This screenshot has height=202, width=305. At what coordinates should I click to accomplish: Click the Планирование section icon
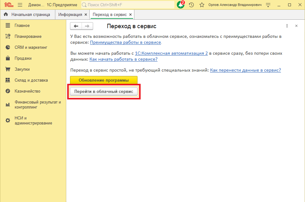8,36
